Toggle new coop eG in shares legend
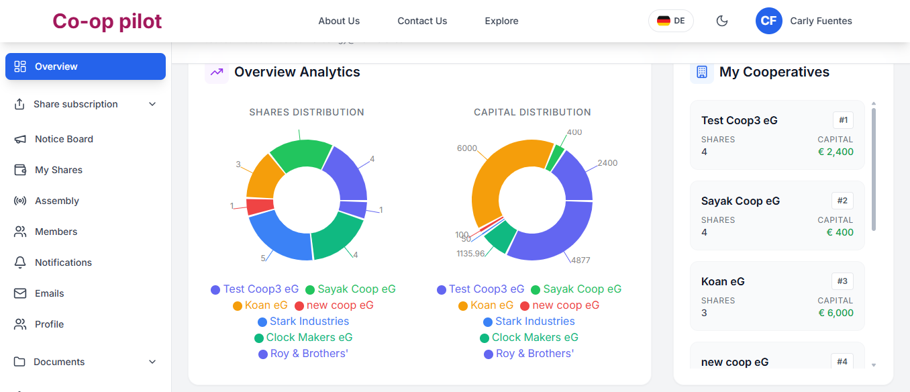910x392 pixels. coord(334,305)
